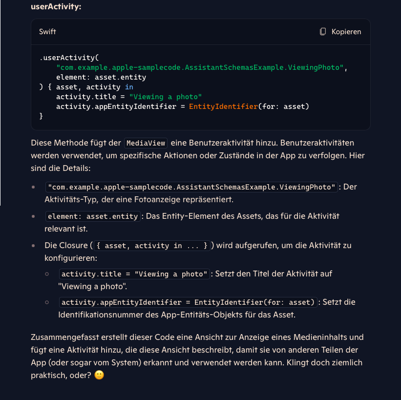Click the copy icon in the code header
This screenshot has width=401, height=400.
323,32
